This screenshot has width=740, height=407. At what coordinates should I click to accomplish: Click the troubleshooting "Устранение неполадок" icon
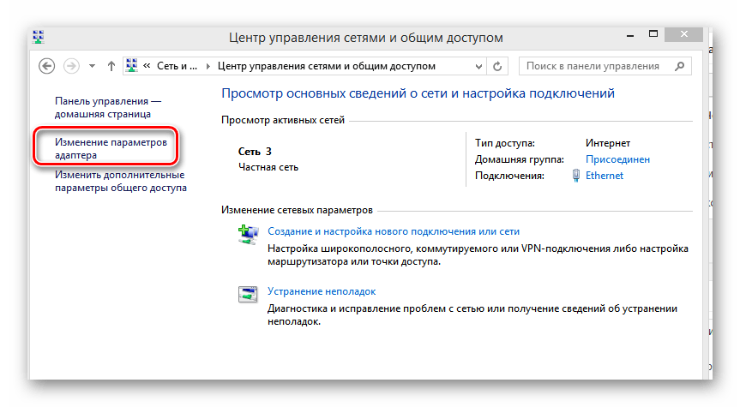[x=247, y=295]
